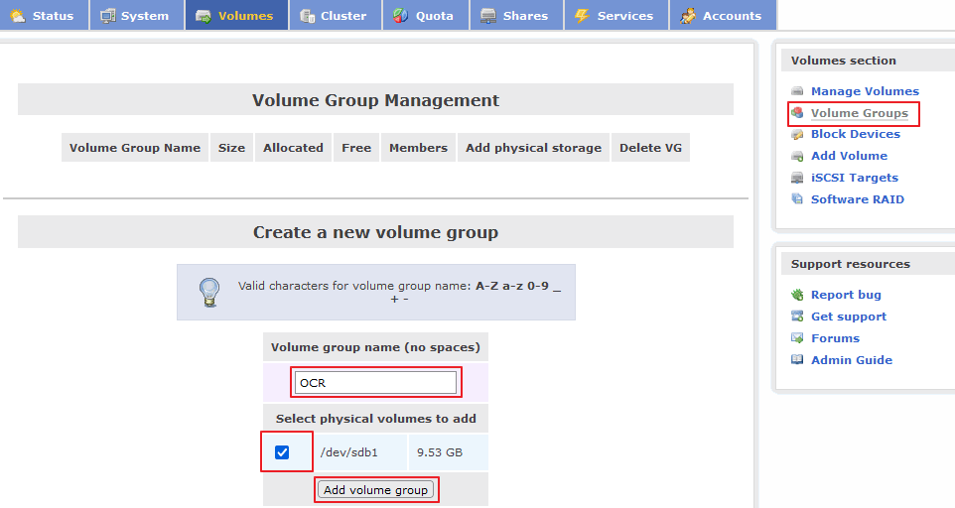The image size is (955, 508).
Task: Open the Quota tab
Action: (x=424, y=16)
